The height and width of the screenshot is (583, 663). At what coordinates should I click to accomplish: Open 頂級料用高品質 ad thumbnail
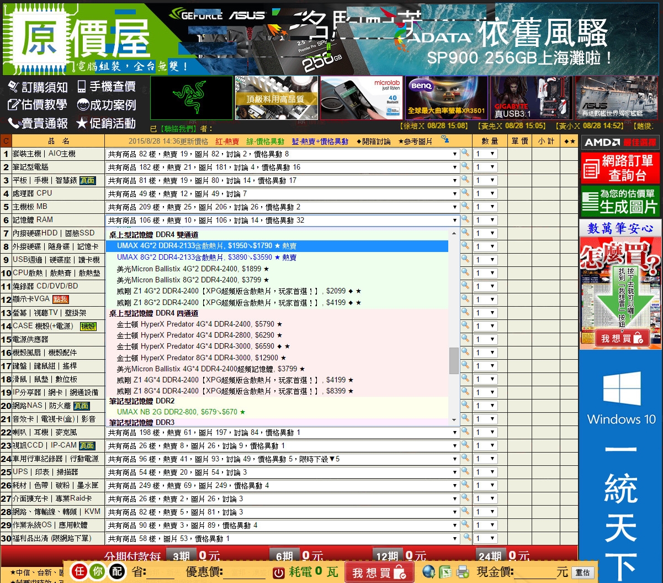[x=276, y=98]
